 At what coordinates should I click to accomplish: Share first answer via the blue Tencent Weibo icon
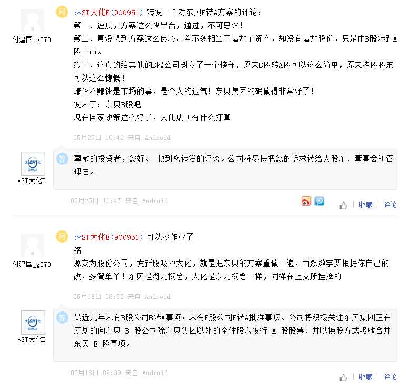319,201
